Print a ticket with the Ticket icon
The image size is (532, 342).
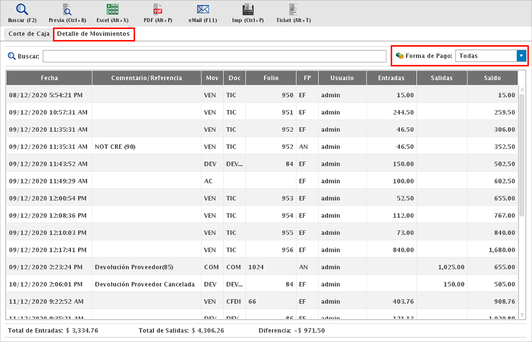[294, 9]
